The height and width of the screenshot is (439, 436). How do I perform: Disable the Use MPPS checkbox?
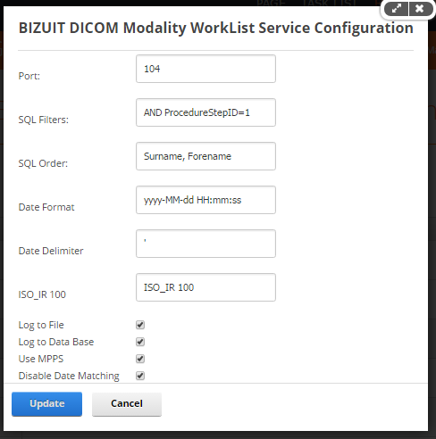[x=140, y=359]
